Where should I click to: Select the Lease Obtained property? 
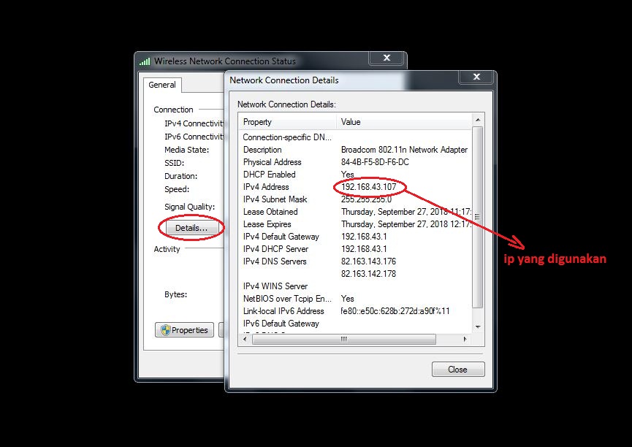coord(270,212)
